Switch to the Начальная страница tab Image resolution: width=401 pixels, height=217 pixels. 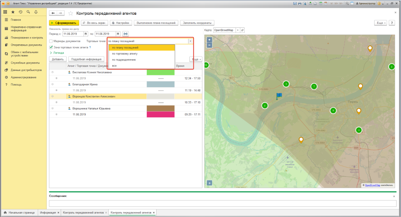point(19,212)
